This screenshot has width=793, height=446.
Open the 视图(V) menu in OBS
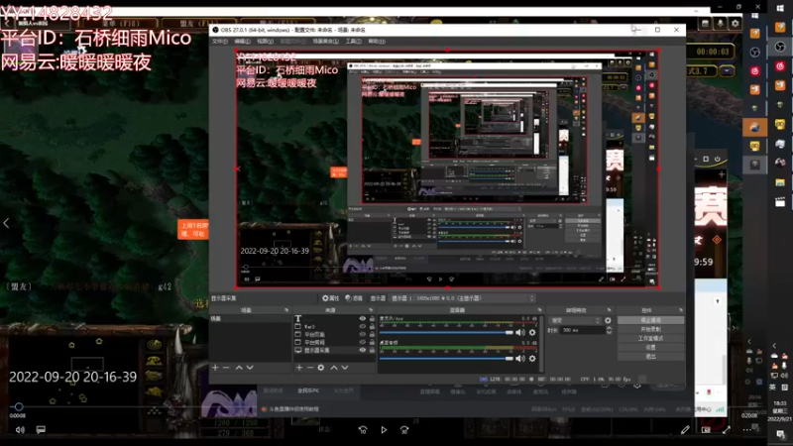tap(265, 41)
